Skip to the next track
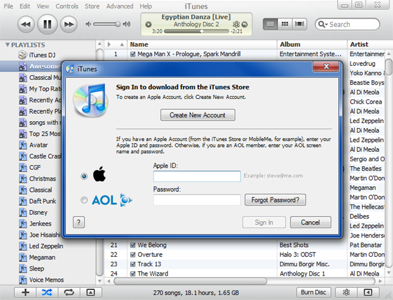This screenshot has width=393, height=300. click(69, 24)
